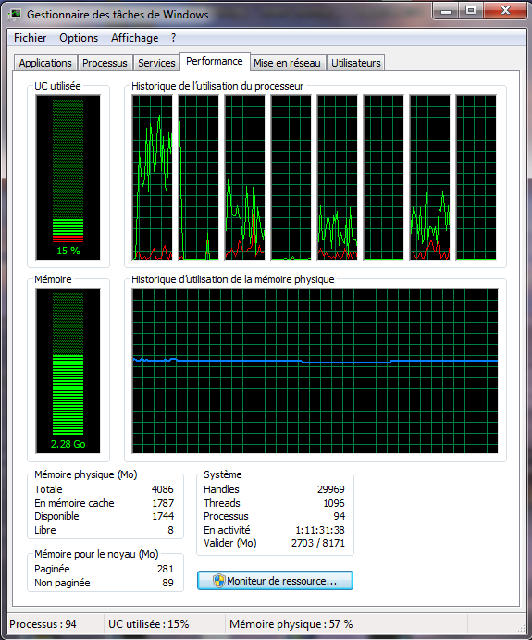The image size is (532, 640).
Task: Switch to the Services tab
Action: coord(156,63)
